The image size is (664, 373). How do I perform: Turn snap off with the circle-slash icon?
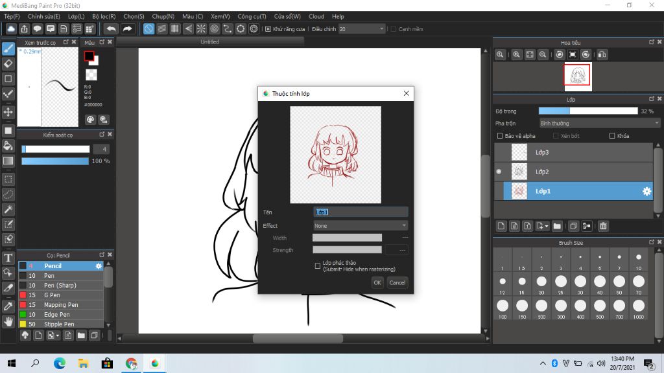pos(148,28)
